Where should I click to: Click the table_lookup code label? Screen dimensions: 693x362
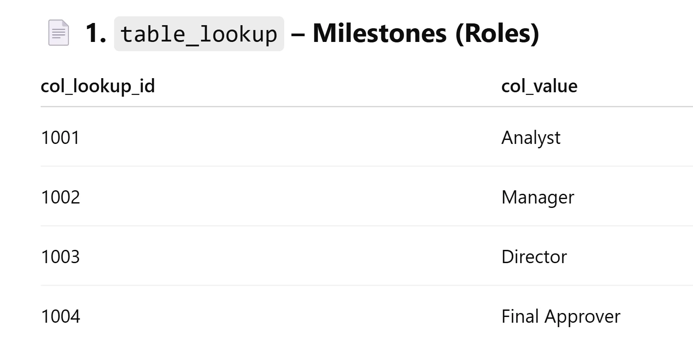tap(199, 34)
